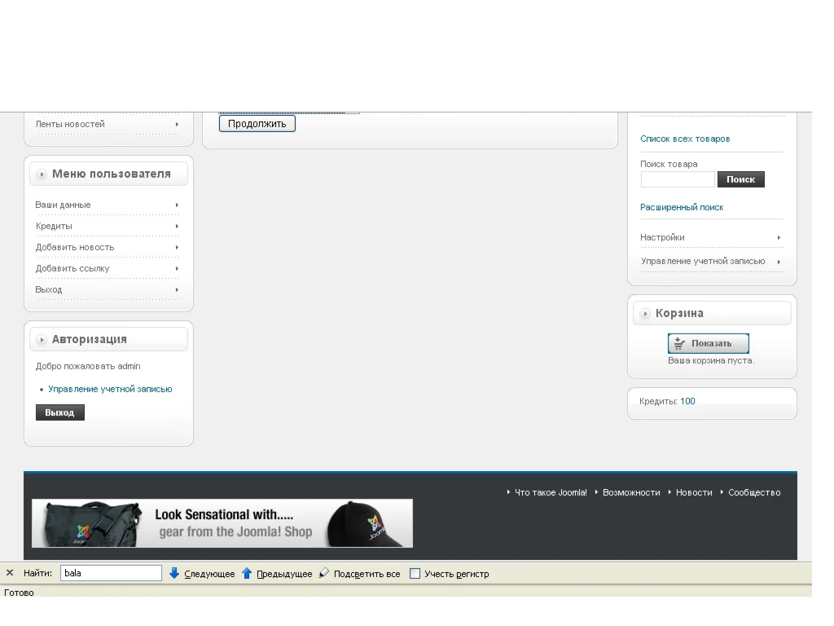This screenshot has width=834, height=626.
Task: Focus the Поиск товара input field
Action: coord(678,179)
